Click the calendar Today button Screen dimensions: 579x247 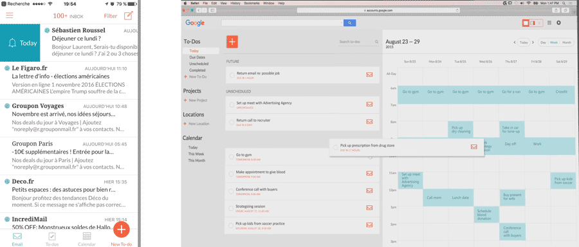click(524, 42)
